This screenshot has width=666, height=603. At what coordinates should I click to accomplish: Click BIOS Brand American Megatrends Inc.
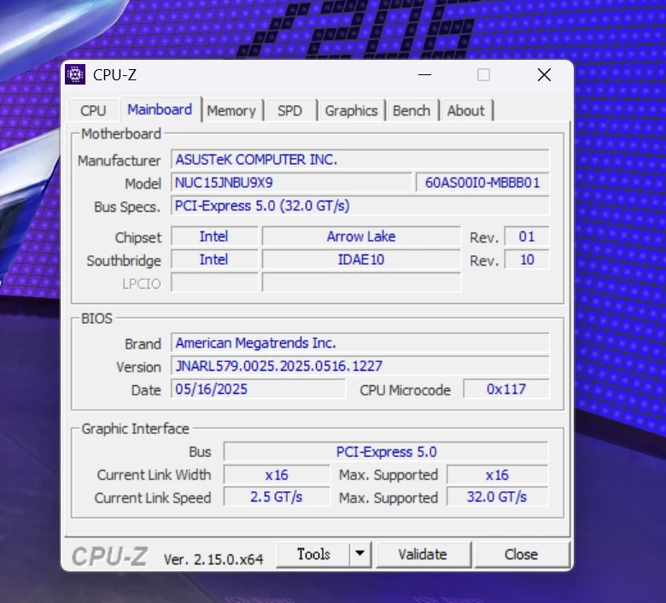point(359,343)
